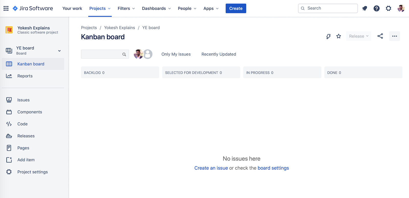Click the YE board breadcrumb link
Screen dimensions: 409x198
tap(151, 28)
